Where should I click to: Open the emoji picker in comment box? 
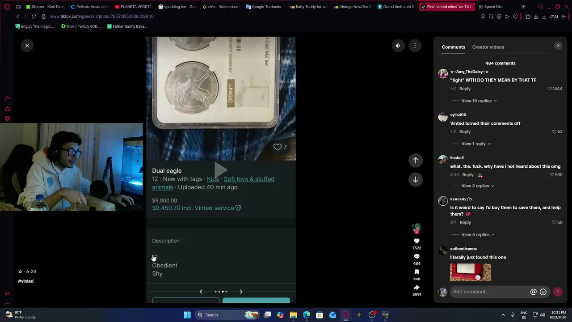coord(543,292)
